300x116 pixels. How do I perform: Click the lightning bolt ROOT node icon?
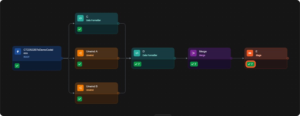[18, 51]
